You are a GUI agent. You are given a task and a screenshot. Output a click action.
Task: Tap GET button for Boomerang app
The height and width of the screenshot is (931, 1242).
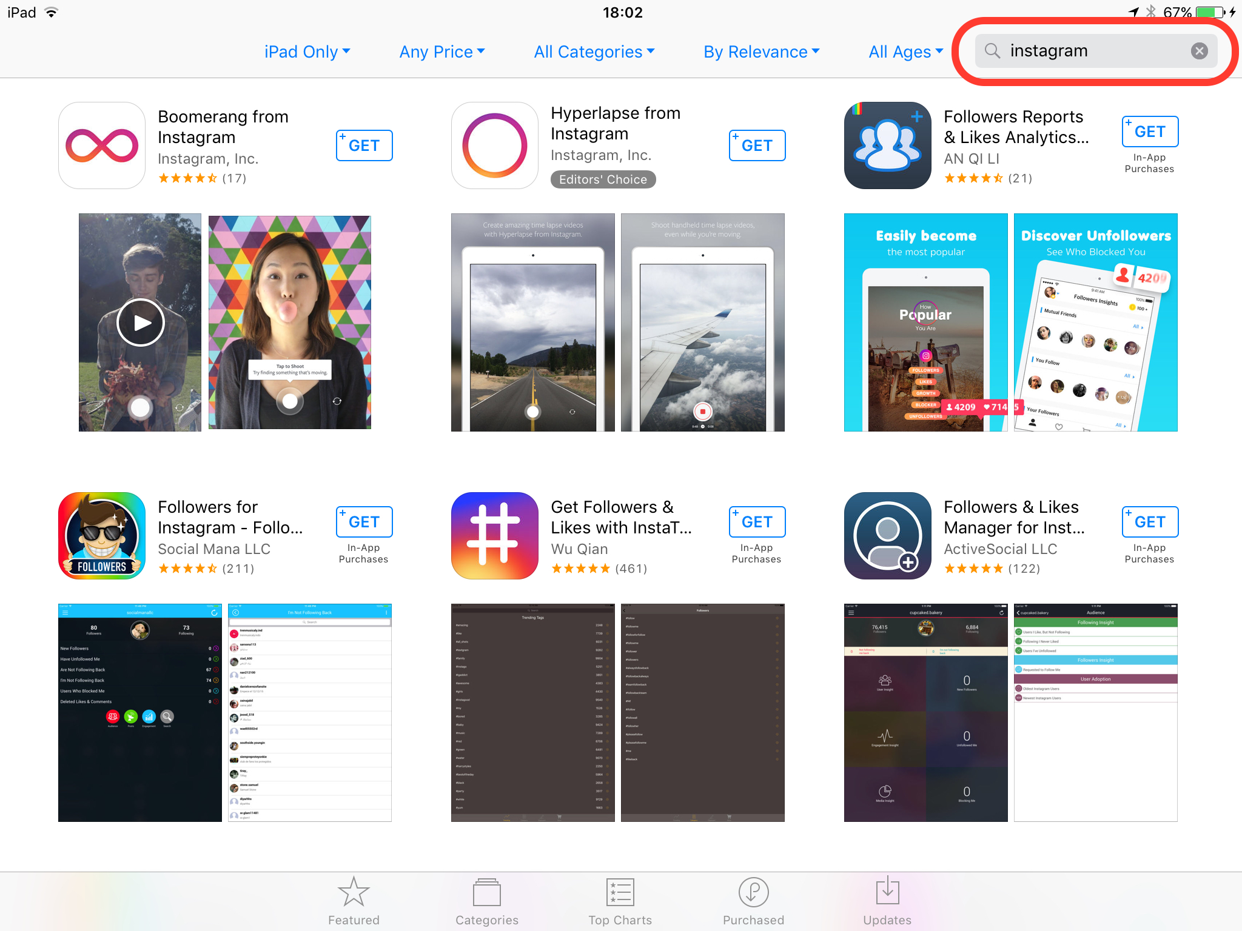pyautogui.click(x=363, y=145)
